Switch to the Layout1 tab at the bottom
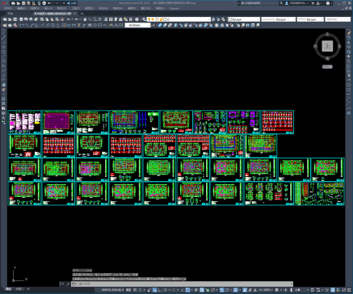The image size is (353, 294). tap(19, 289)
